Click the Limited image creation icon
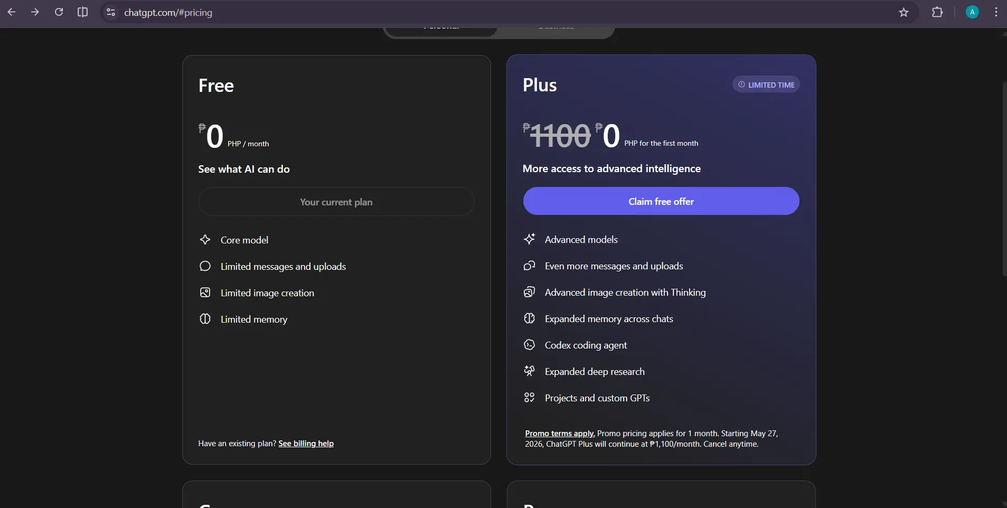The width and height of the screenshot is (1007, 508). pyautogui.click(x=205, y=293)
